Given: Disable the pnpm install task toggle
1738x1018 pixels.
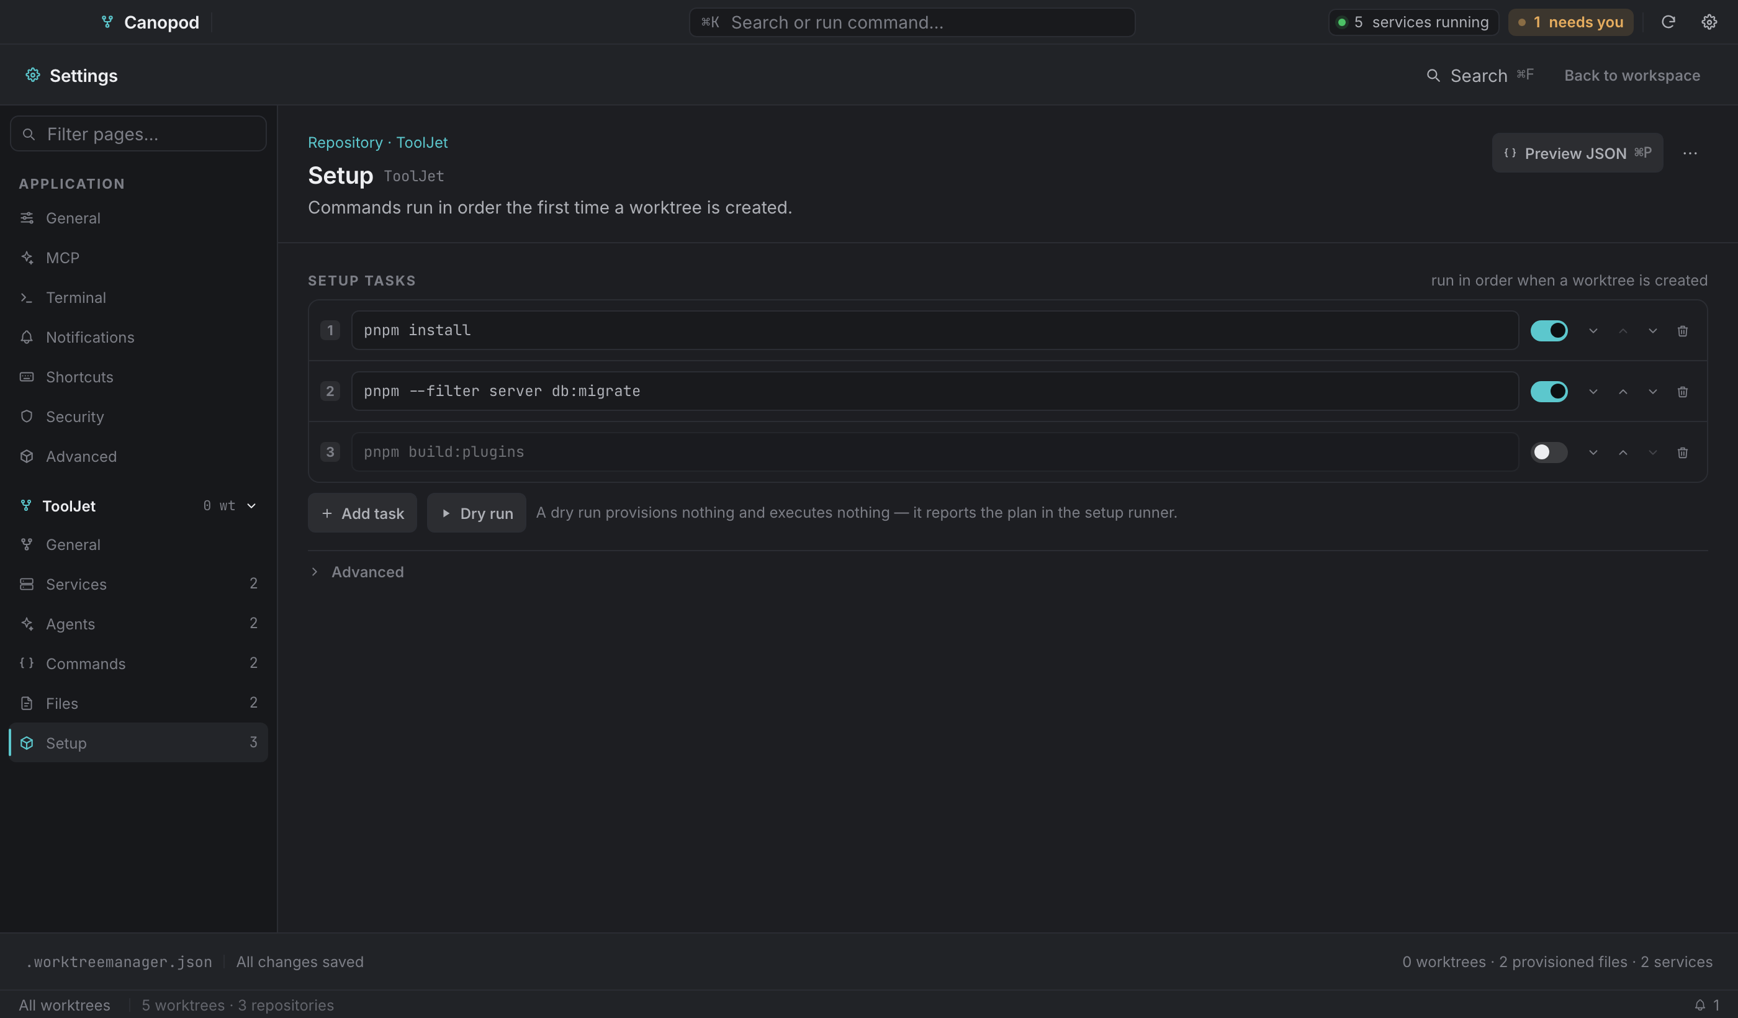Looking at the screenshot, I should pyautogui.click(x=1548, y=330).
